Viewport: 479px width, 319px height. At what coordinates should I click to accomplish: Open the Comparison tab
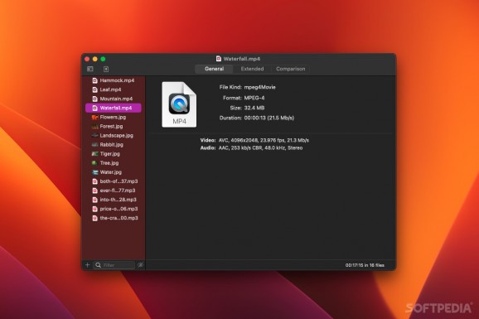click(291, 69)
